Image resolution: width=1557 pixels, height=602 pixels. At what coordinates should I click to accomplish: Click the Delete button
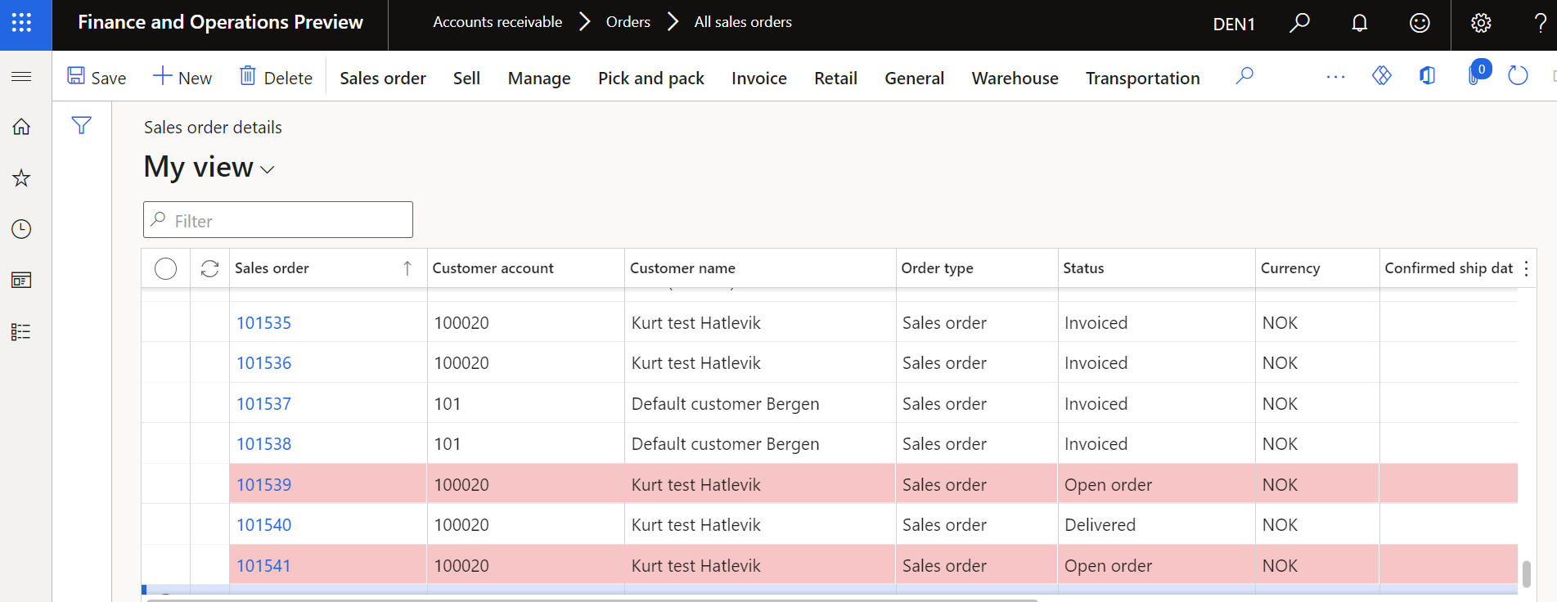coord(276,78)
